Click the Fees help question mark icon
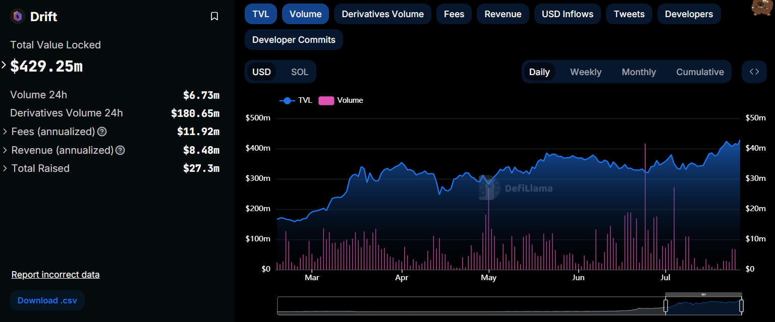Image resolution: width=775 pixels, height=322 pixels. point(102,132)
